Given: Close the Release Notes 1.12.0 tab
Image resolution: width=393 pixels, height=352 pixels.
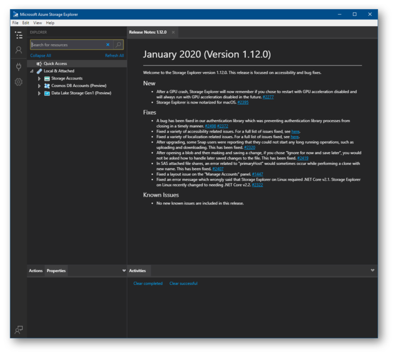Looking at the screenshot, I should pyautogui.click(x=173, y=32).
